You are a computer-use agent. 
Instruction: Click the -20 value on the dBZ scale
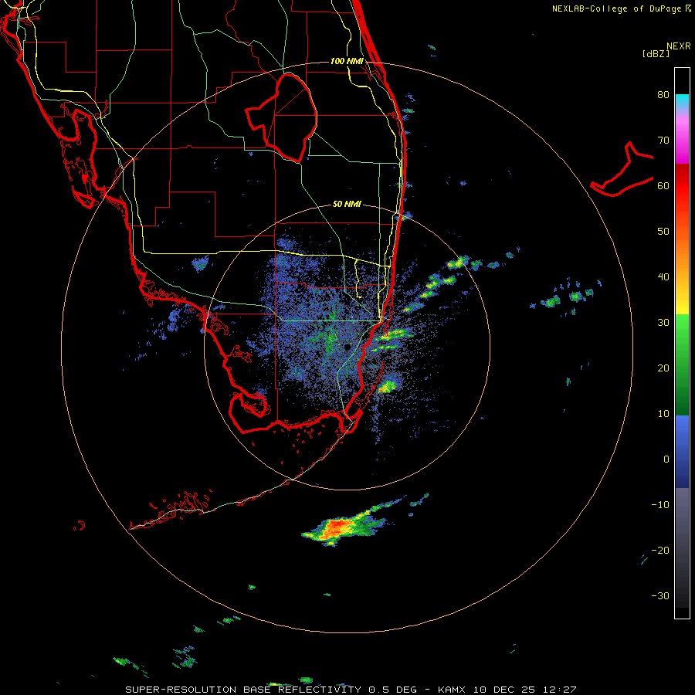coord(660,551)
